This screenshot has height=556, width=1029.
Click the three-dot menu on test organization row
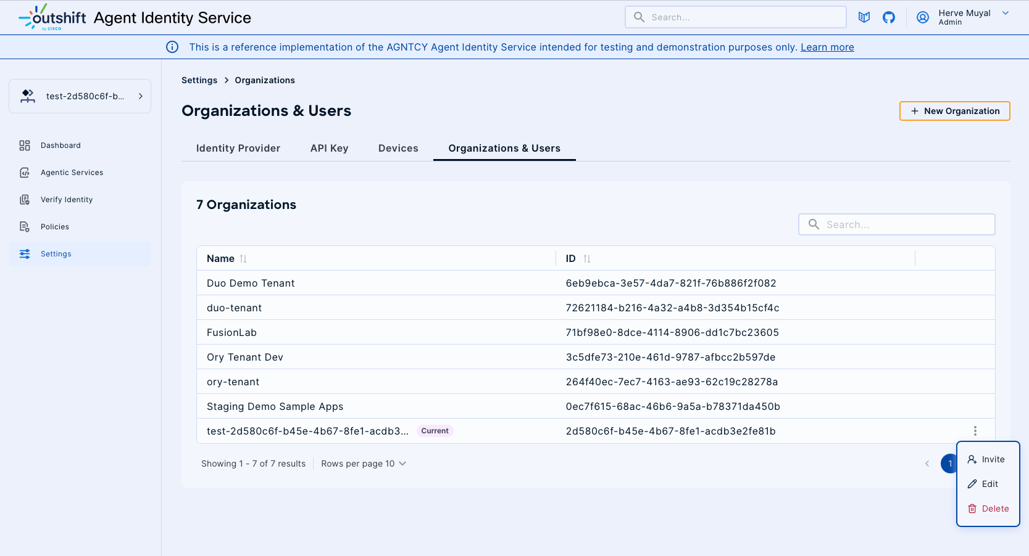point(975,431)
